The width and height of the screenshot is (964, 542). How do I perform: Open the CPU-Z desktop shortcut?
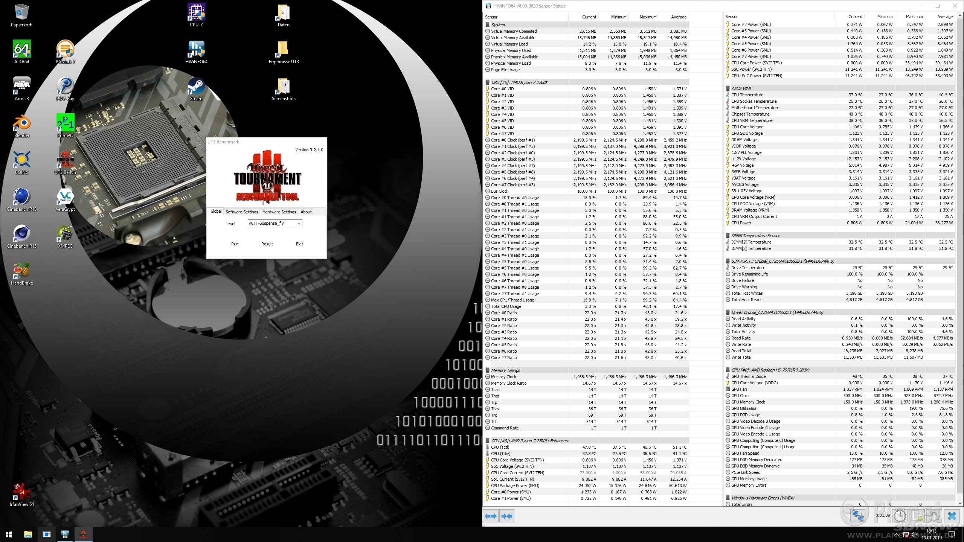click(196, 15)
